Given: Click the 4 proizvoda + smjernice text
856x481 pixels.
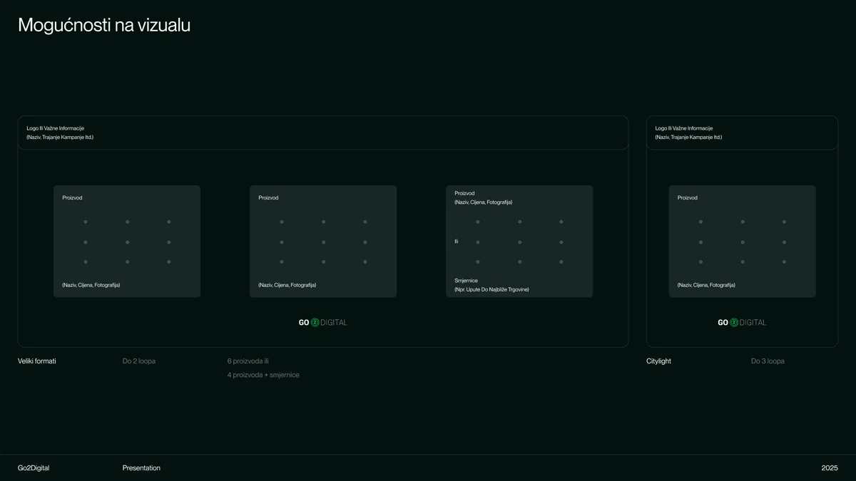Looking at the screenshot, I should tap(263, 375).
